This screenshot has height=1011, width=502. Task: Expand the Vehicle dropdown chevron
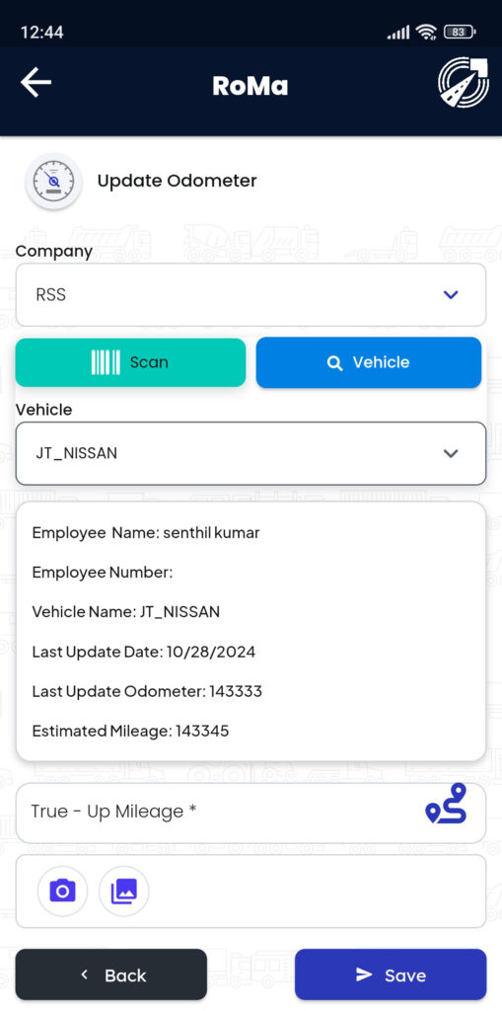[451, 453]
